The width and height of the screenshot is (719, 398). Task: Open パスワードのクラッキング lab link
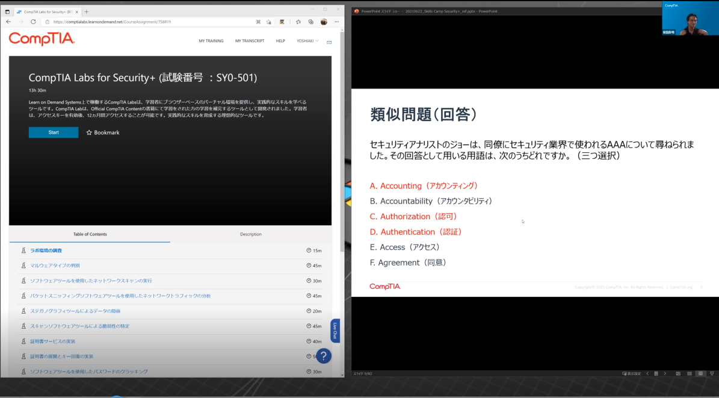89,372
